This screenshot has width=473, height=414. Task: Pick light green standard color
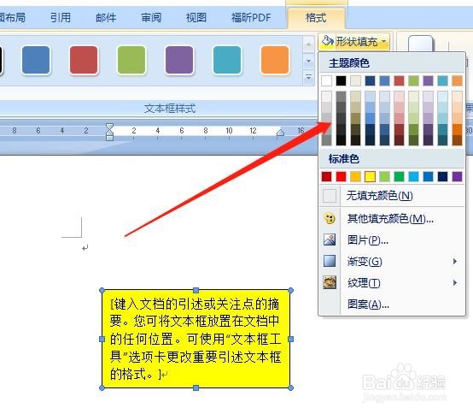pyautogui.click(x=384, y=176)
